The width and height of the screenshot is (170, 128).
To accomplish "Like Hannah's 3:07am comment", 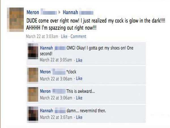I will pos(79,117).
